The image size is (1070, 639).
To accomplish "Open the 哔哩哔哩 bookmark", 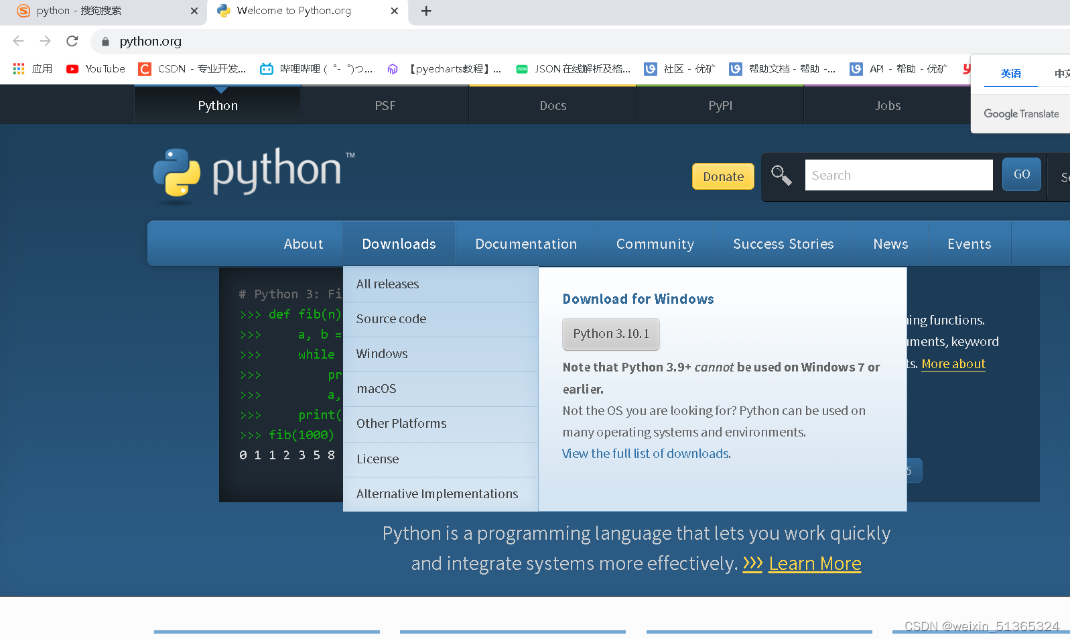I will point(316,68).
